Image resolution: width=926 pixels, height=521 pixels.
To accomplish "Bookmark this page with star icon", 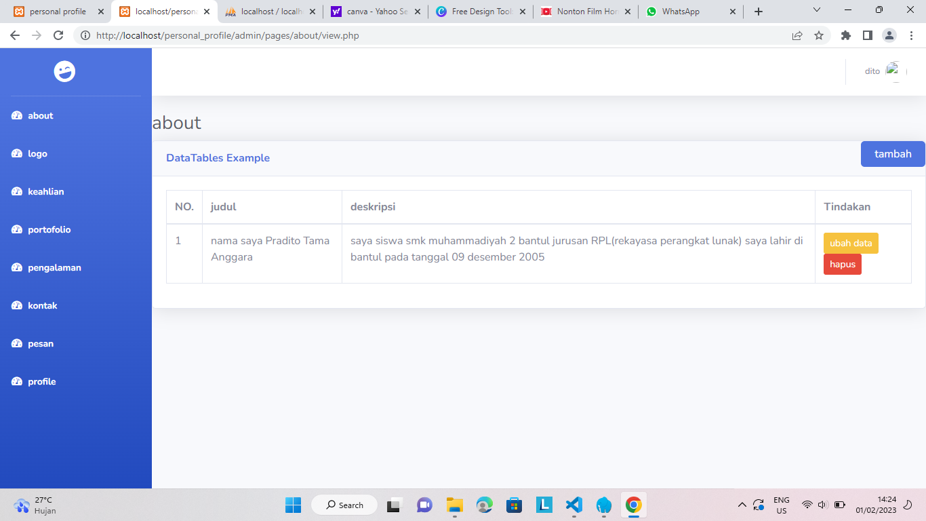I will click(819, 35).
